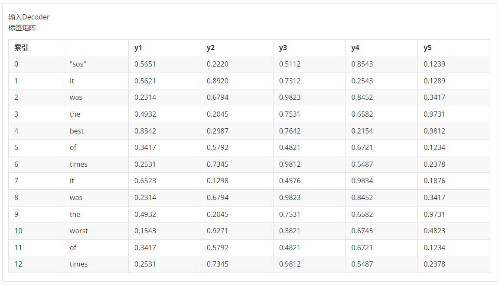Select "the" in the row indexed 9
Screen dimensions: 502x286
(75, 214)
